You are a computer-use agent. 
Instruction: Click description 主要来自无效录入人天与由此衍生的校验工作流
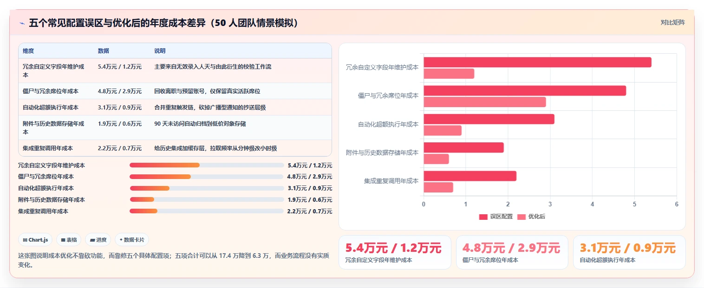213,67
